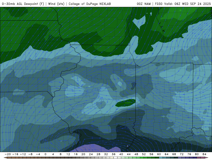Click the 84 legend value
The image size is (212, 159).
204,154
